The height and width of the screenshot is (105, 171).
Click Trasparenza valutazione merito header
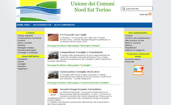coord(138,55)
